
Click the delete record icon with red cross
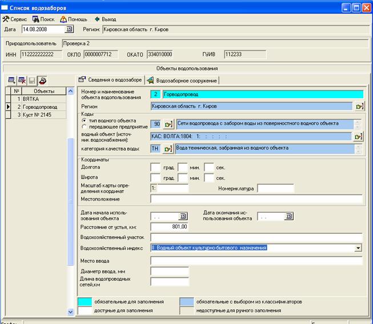point(22,80)
